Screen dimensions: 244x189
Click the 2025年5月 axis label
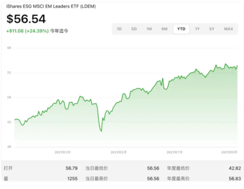coord(118,152)
